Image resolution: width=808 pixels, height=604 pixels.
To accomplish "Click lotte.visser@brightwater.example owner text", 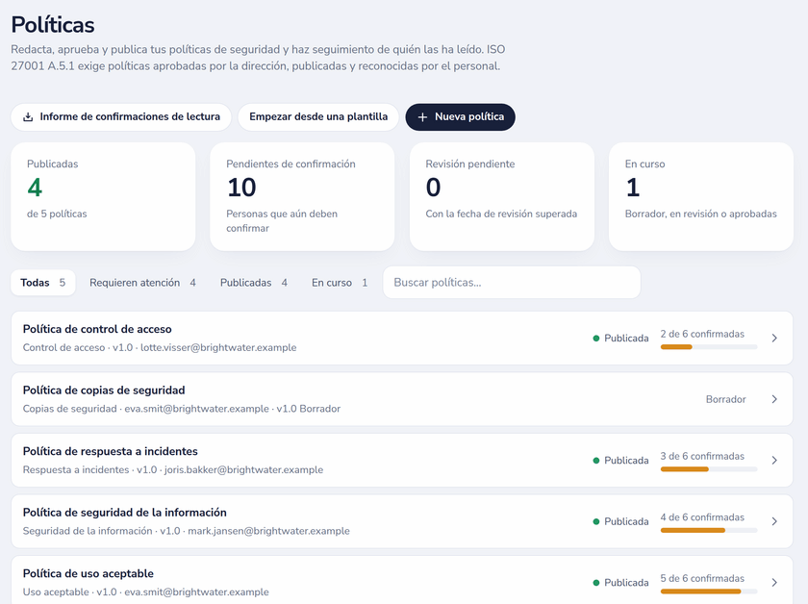I will click(218, 347).
